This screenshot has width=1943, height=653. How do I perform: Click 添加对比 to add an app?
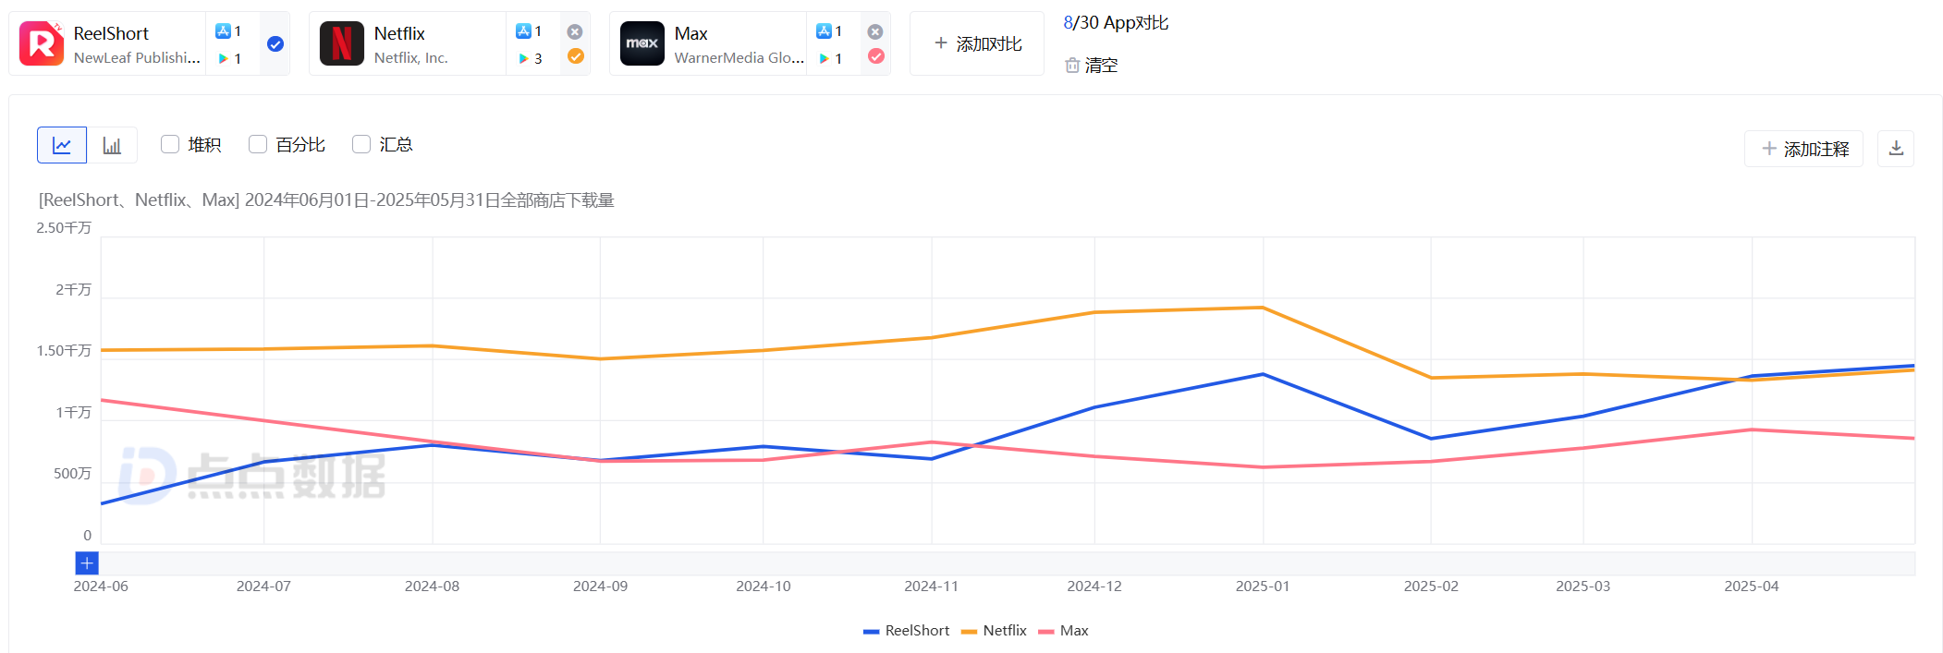tap(977, 43)
